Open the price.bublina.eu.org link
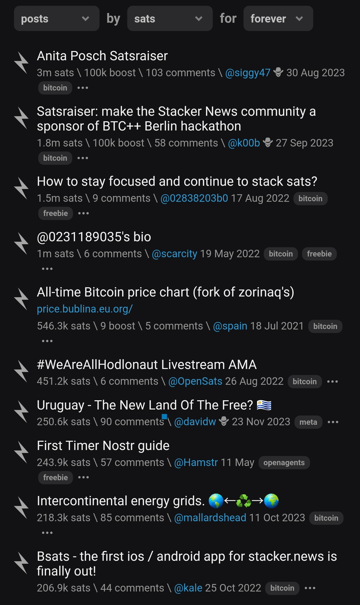 tap(85, 309)
